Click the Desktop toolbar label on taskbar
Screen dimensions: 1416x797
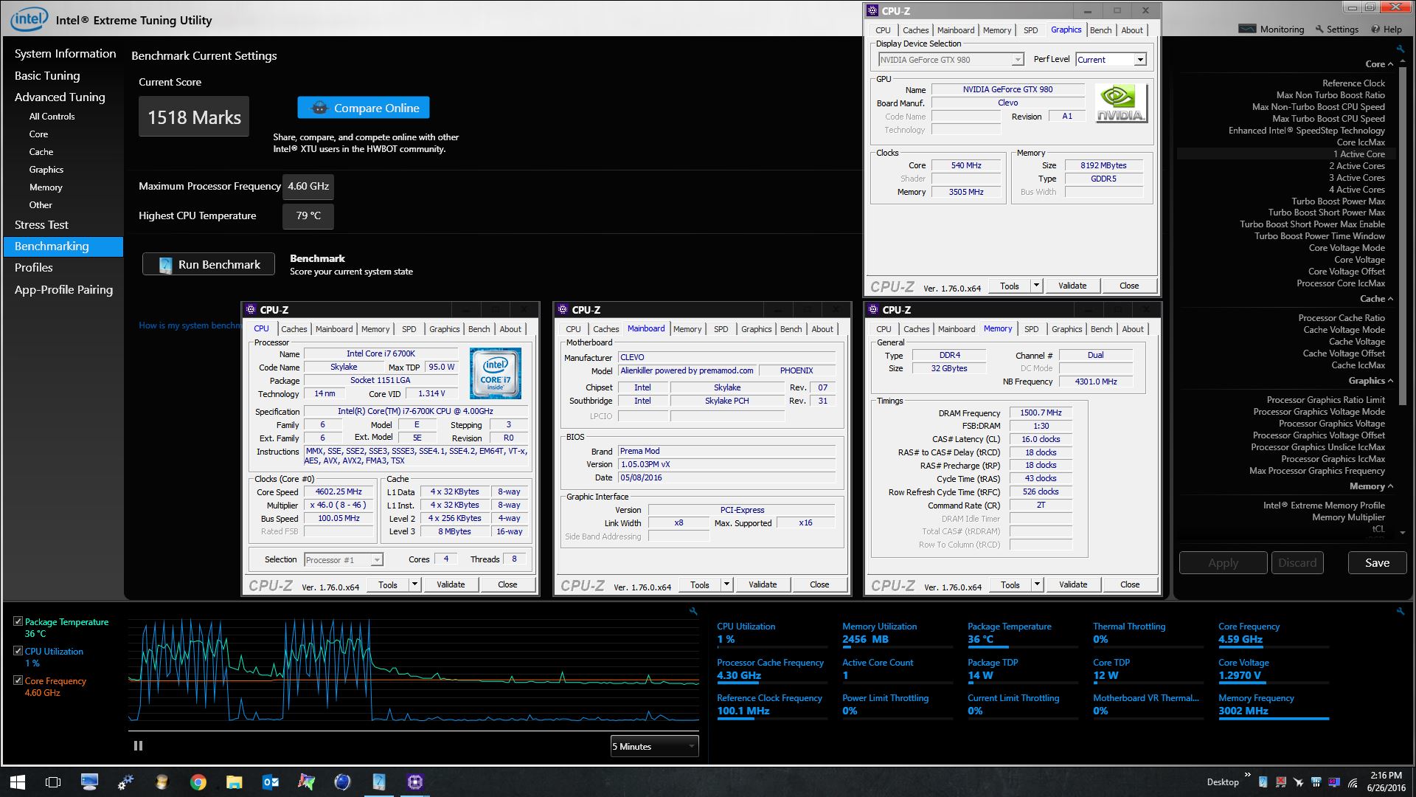click(1222, 782)
